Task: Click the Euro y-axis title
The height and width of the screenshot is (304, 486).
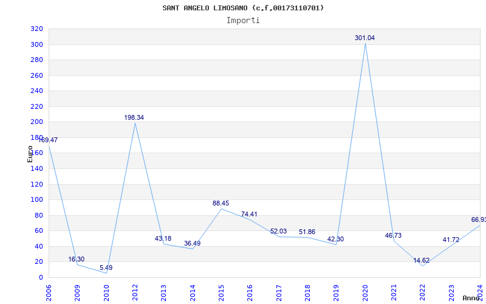Action: [30, 154]
